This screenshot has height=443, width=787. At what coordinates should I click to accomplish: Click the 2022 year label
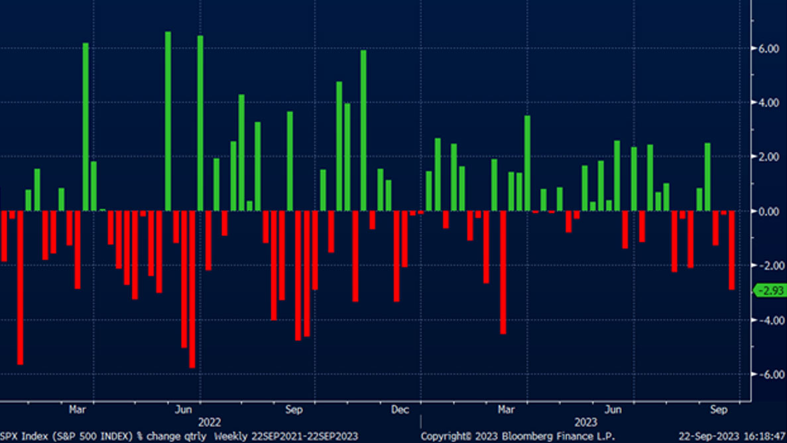(x=210, y=422)
